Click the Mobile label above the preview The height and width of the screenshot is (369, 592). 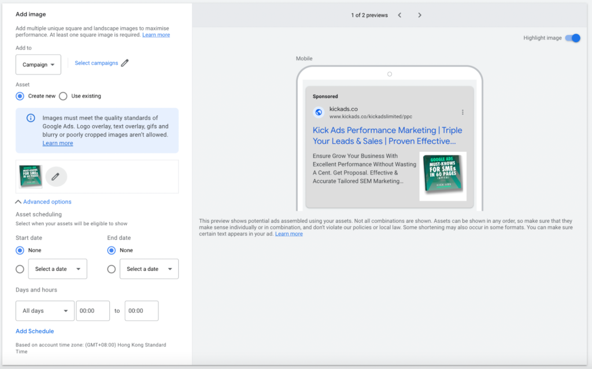(x=304, y=58)
